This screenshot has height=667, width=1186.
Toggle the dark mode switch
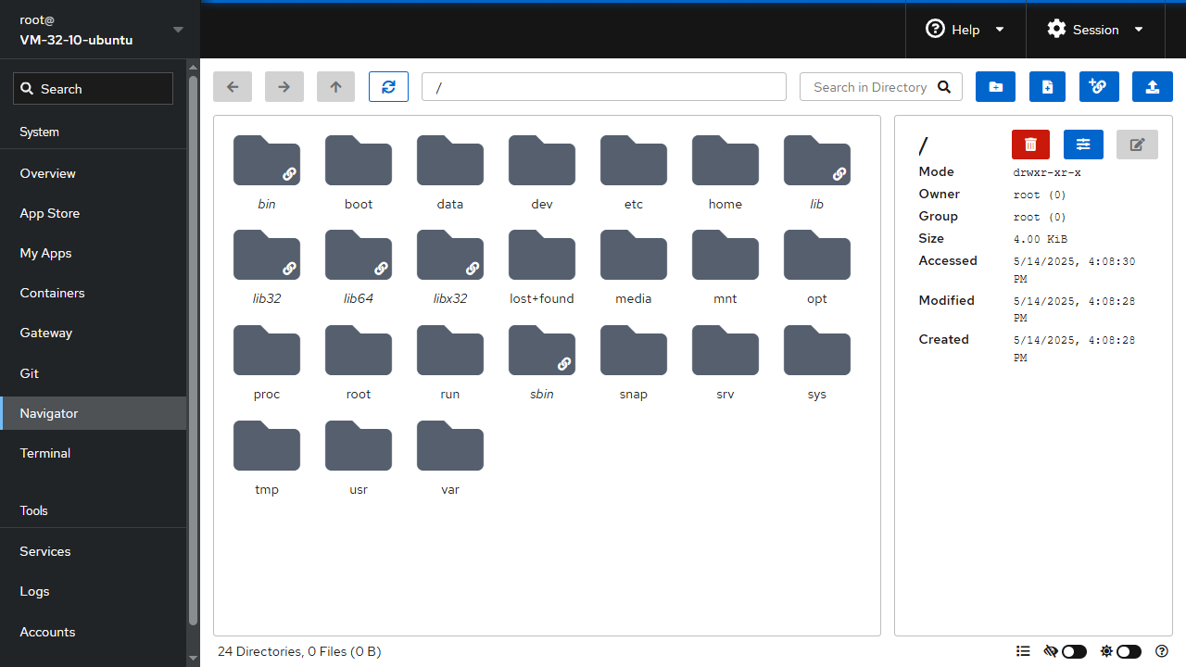pos(1129,651)
